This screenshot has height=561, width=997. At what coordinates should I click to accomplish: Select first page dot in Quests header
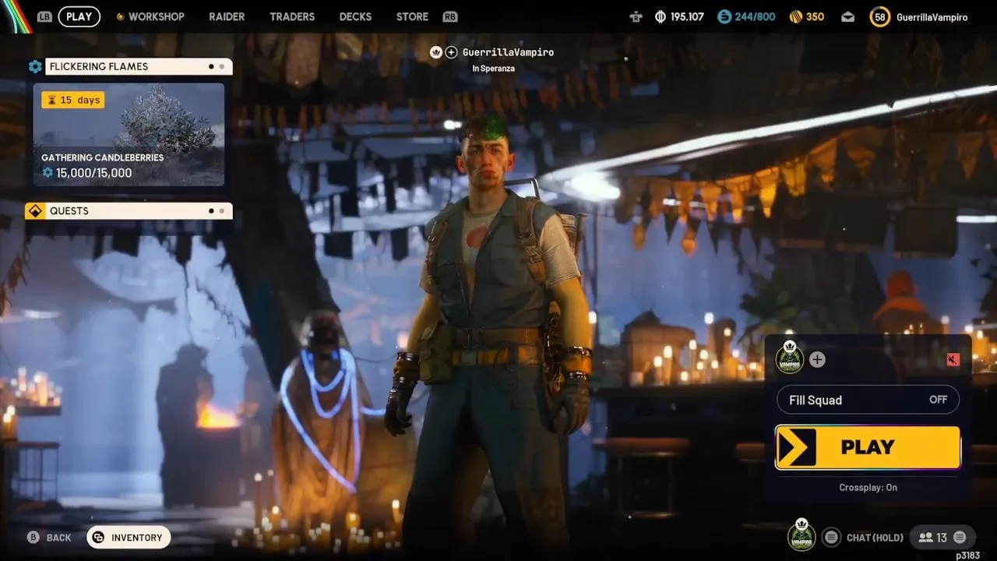pos(211,211)
